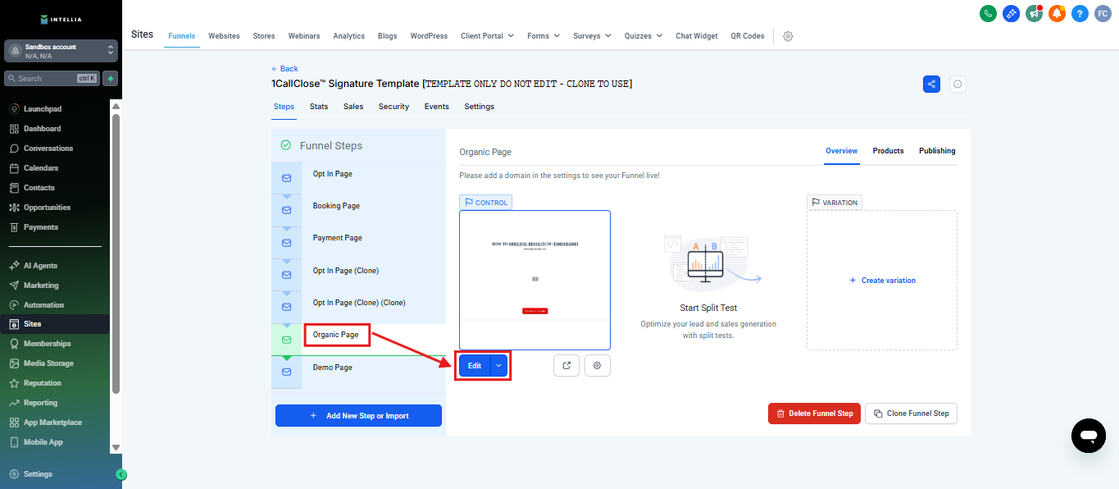
Task: Click Add New Step or Import
Action: click(358, 416)
